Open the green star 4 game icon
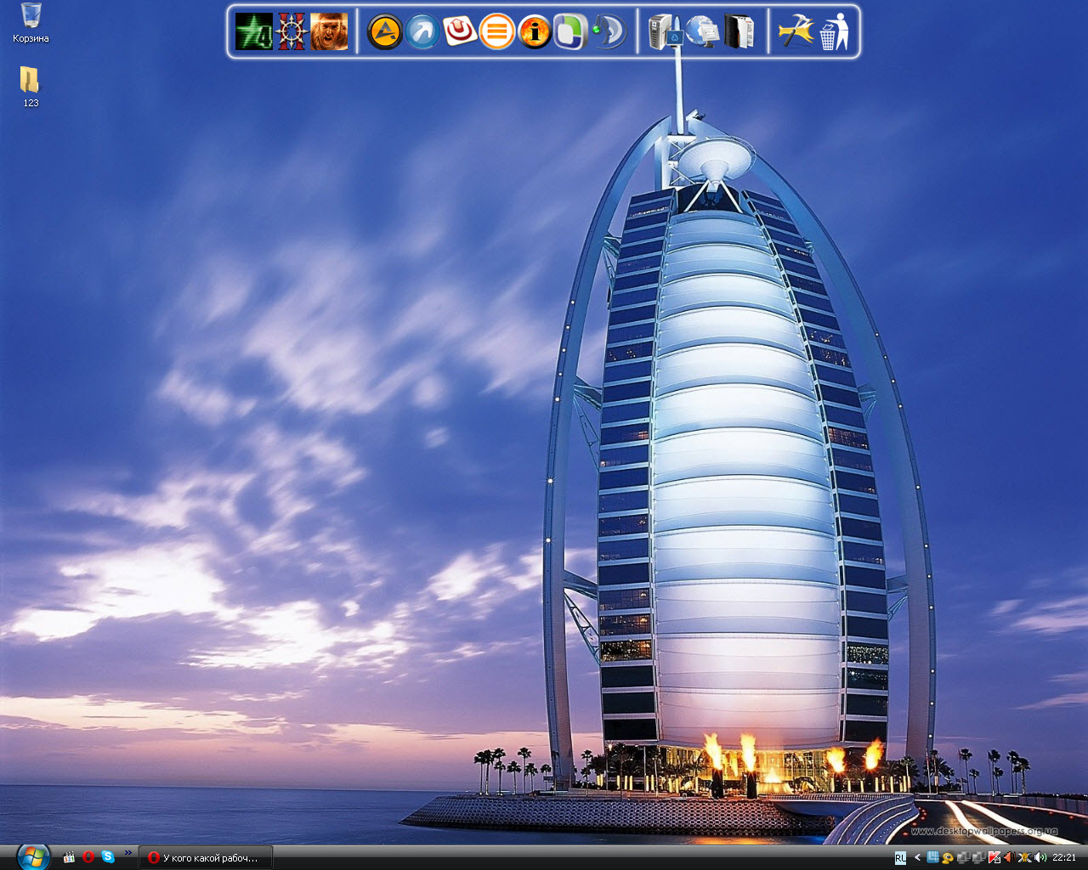 [253, 32]
